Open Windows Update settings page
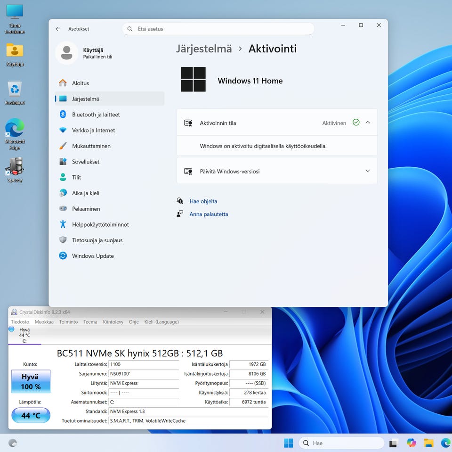This screenshot has height=452, width=452. [93, 256]
